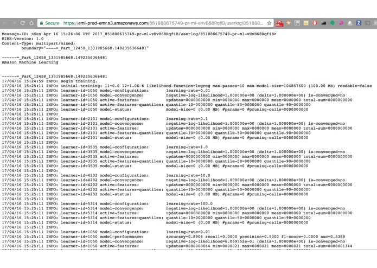
Task: Click the Cast screen icon in the toolbar
Action: point(368,23)
